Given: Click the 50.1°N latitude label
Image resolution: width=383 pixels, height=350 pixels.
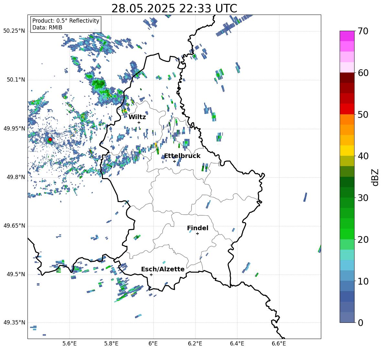Looking at the screenshot, I should pyautogui.click(x=16, y=80).
